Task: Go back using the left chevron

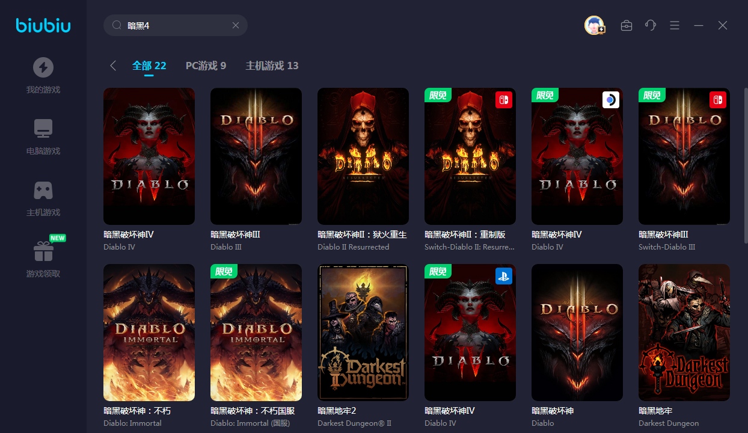Action: [x=113, y=66]
